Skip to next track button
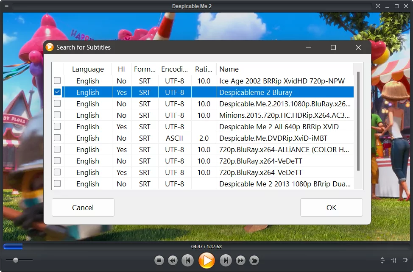Viewport: 413px width, 272px height. [x=226, y=261]
